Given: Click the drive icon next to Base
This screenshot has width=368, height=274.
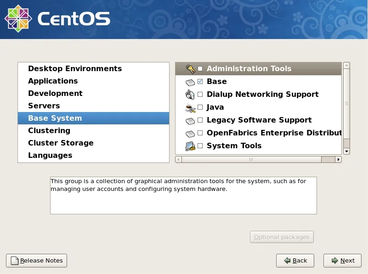Looking at the screenshot, I should click(190, 82).
